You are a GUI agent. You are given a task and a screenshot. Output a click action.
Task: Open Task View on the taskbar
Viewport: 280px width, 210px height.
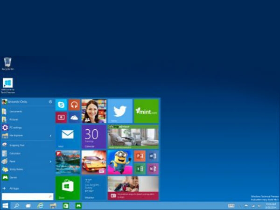tap(28, 206)
